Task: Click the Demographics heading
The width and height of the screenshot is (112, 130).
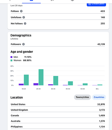Action: click(x=21, y=35)
